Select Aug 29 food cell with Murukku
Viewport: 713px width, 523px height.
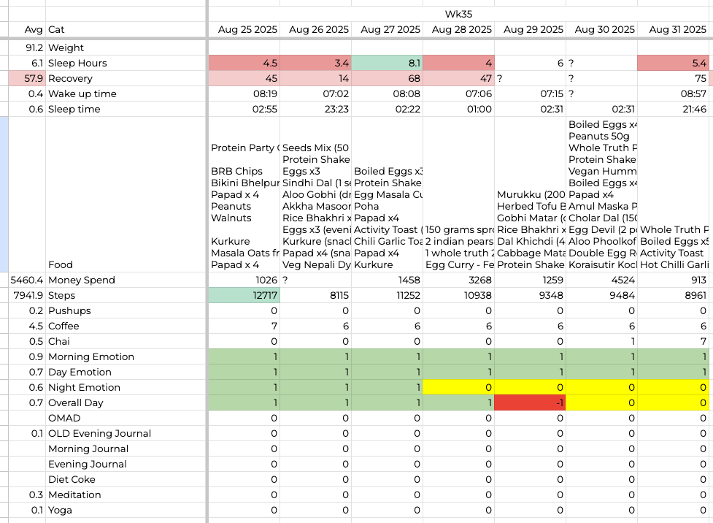531,194
